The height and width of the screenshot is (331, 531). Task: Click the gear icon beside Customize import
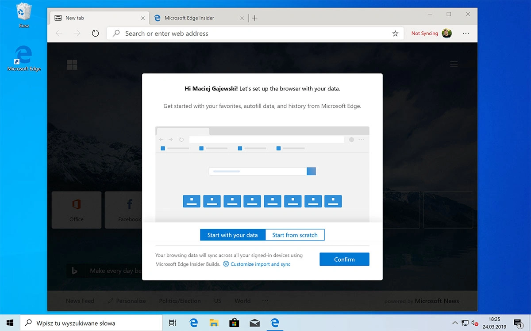(x=226, y=264)
